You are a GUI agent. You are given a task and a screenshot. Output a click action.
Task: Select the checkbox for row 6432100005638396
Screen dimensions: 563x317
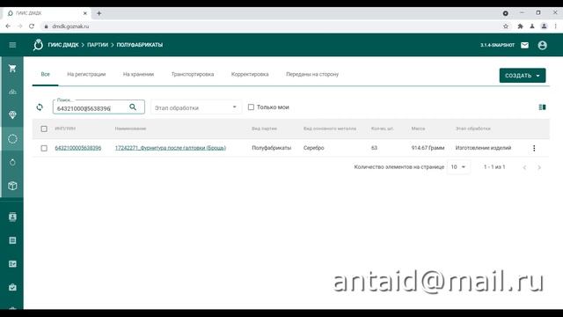44,148
